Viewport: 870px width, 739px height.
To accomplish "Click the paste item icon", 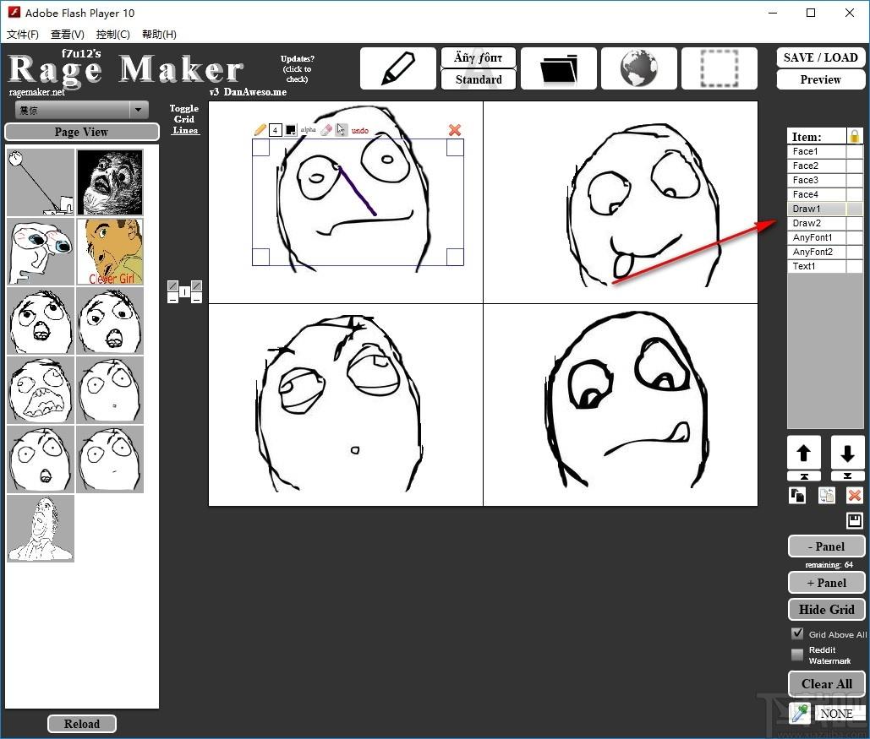I will (826, 495).
